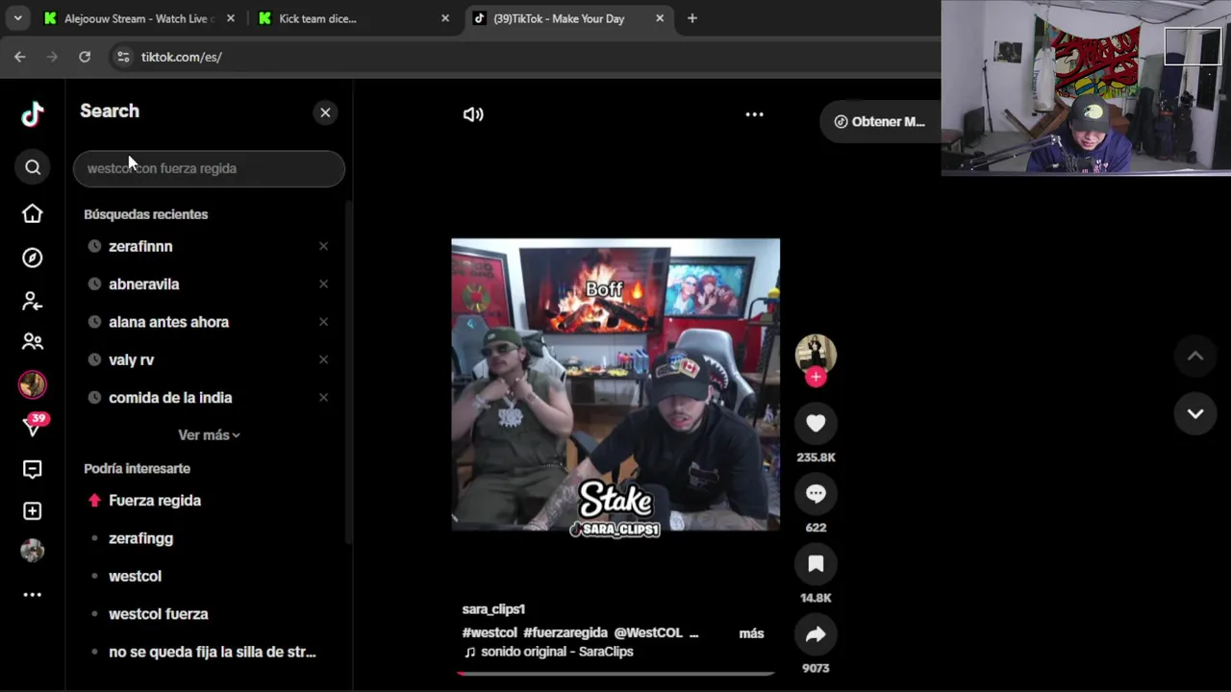Open the Following sidebar icon

(x=33, y=302)
